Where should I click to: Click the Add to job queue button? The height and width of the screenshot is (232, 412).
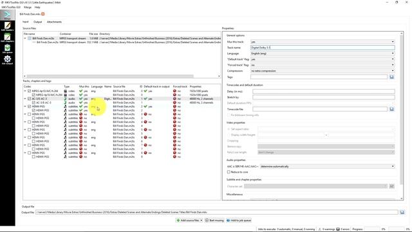tap(239, 220)
